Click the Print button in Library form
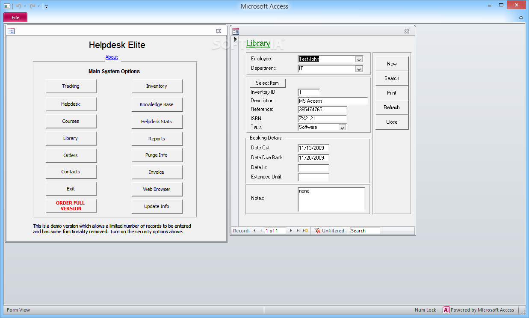The height and width of the screenshot is (318, 529). [x=392, y=93]
